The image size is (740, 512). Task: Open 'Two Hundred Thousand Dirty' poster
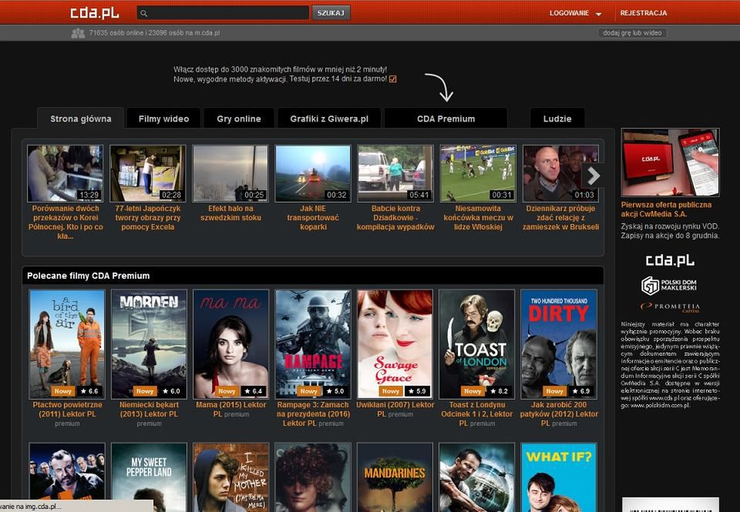pyautogui.click(x=559, y=344)
